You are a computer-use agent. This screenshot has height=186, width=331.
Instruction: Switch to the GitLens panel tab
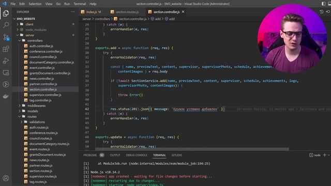[177, 155]
